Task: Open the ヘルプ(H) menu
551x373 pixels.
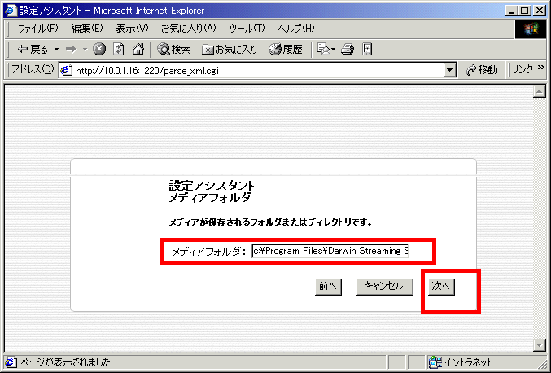Action: [296, 29]
